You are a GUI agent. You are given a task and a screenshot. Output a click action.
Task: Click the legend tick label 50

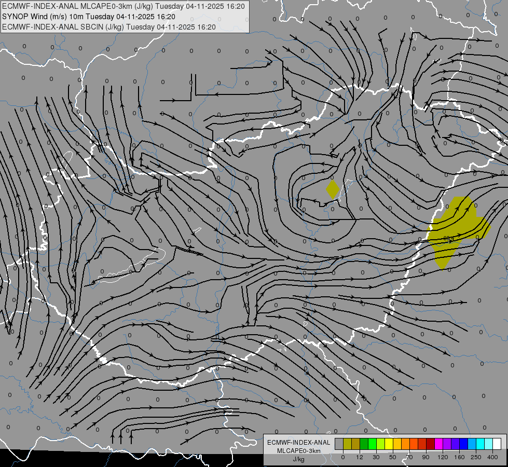click(393, 457)
